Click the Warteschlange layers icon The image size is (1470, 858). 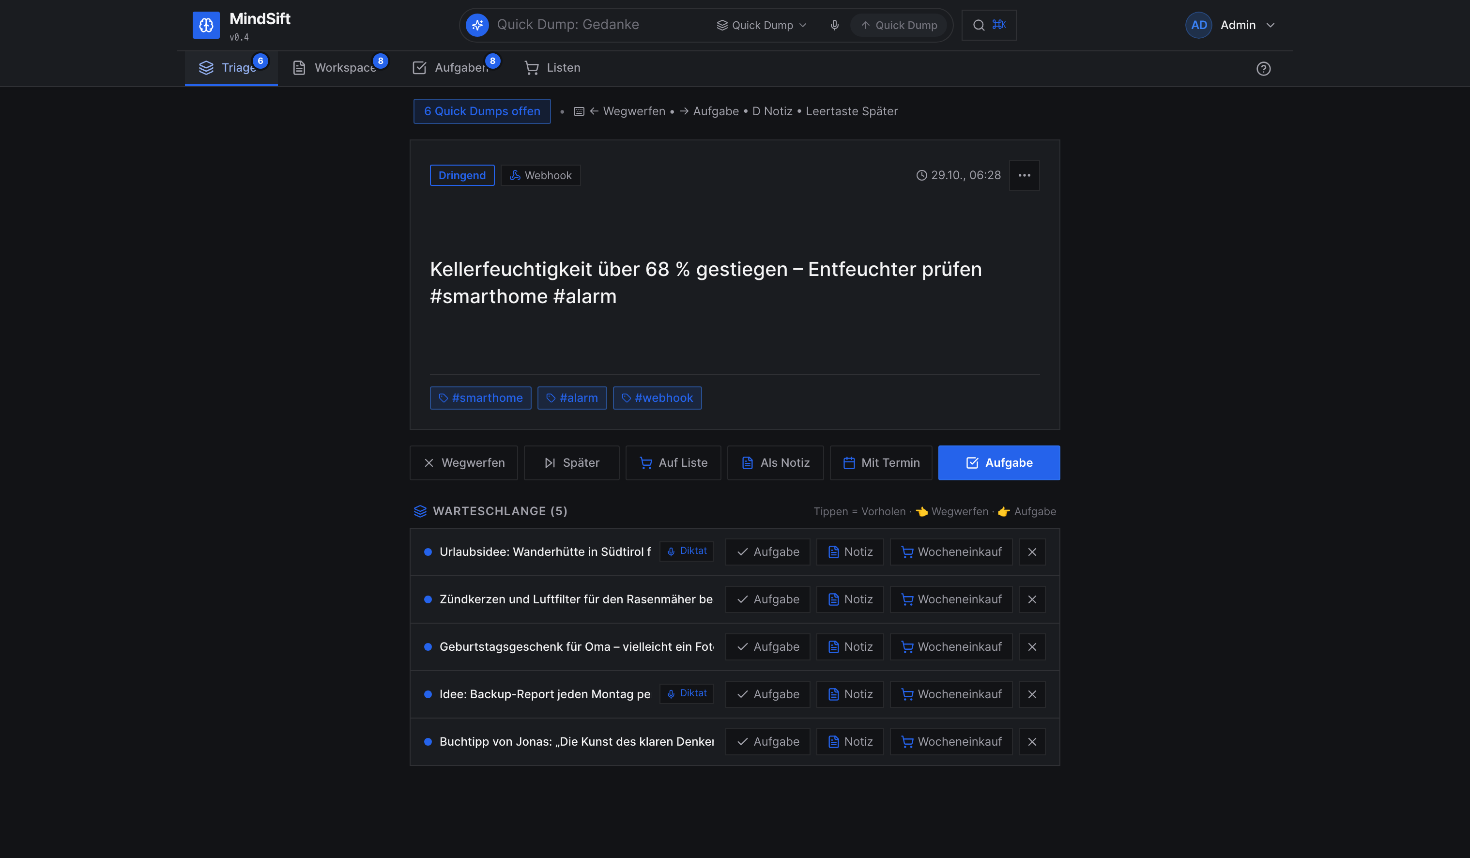coord(420,511)
